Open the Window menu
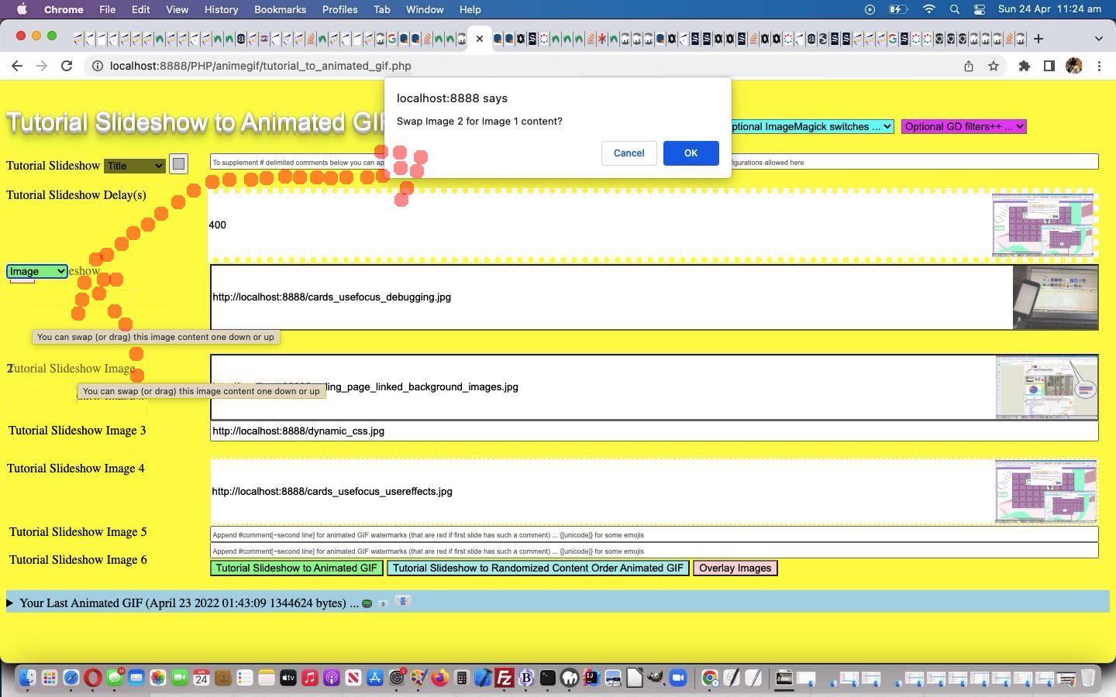 click(x=425, y=9)
